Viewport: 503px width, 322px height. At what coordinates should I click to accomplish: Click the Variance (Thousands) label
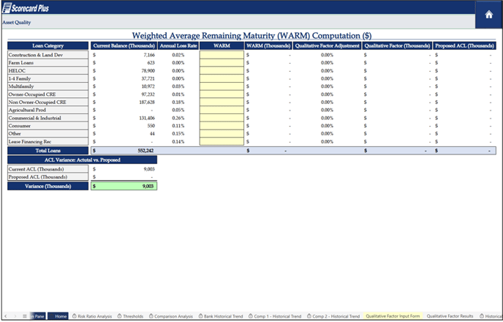click(48, 186)
